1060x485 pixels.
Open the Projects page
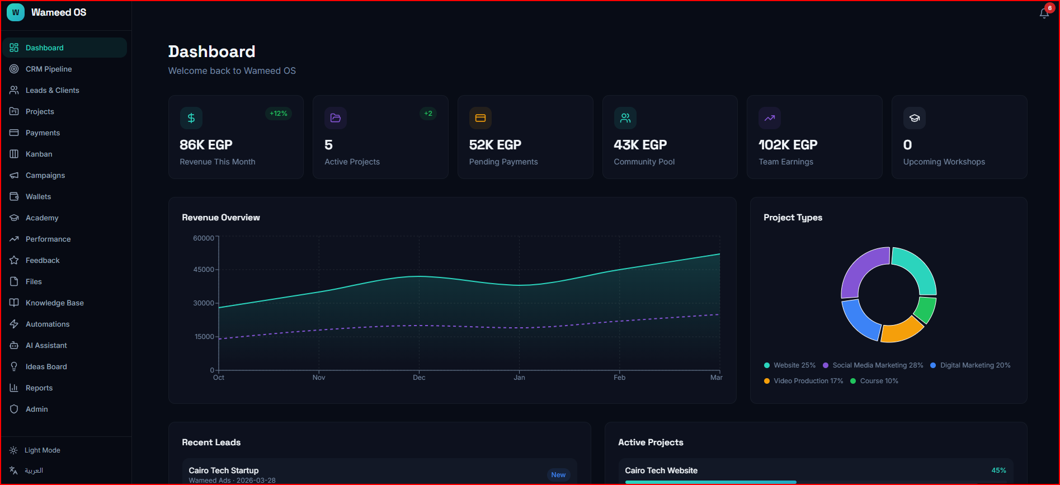click(65, 111)
